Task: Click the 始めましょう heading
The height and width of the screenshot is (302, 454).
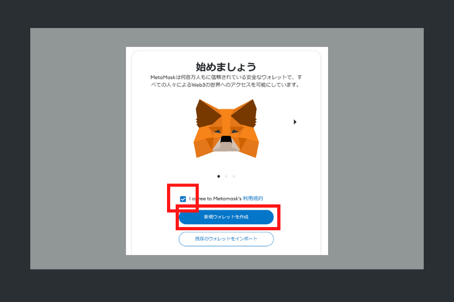Action: [226, 67]
